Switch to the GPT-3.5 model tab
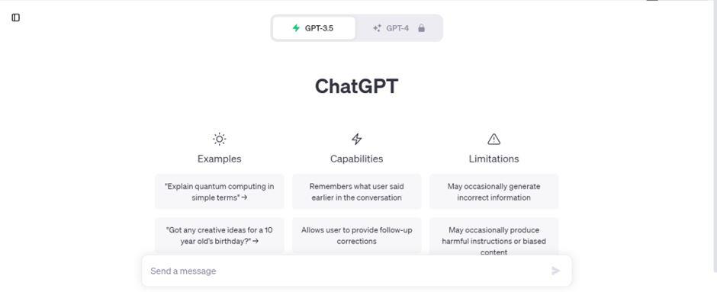 (313, 28)
